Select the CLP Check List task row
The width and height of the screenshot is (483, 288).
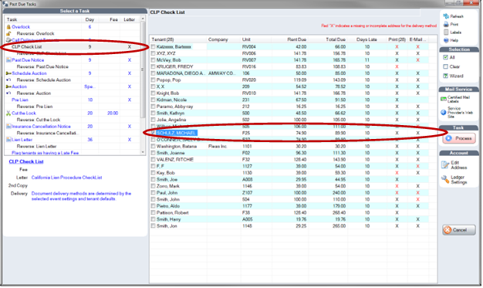(73, 46)
